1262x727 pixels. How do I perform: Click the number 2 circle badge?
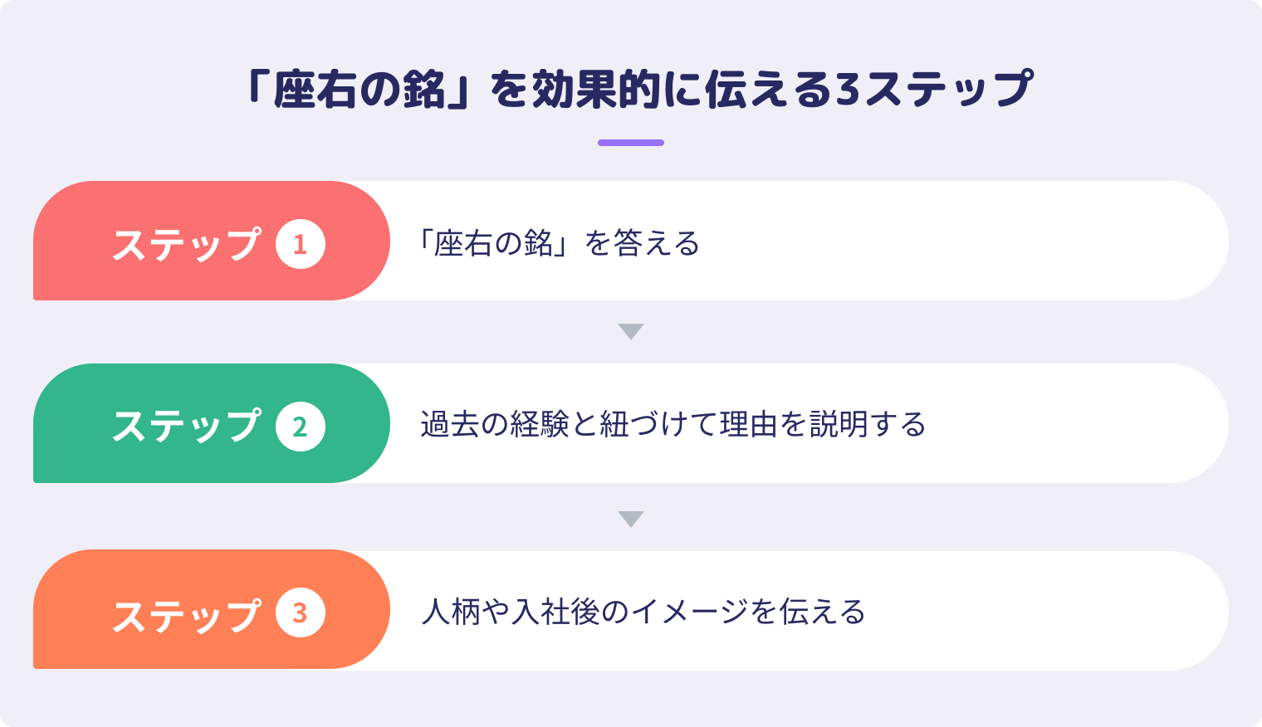point(300,427)
